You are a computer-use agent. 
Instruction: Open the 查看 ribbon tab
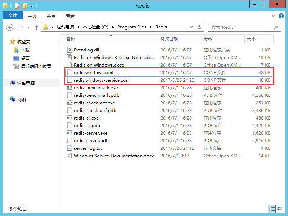click(x=70, y=16)
